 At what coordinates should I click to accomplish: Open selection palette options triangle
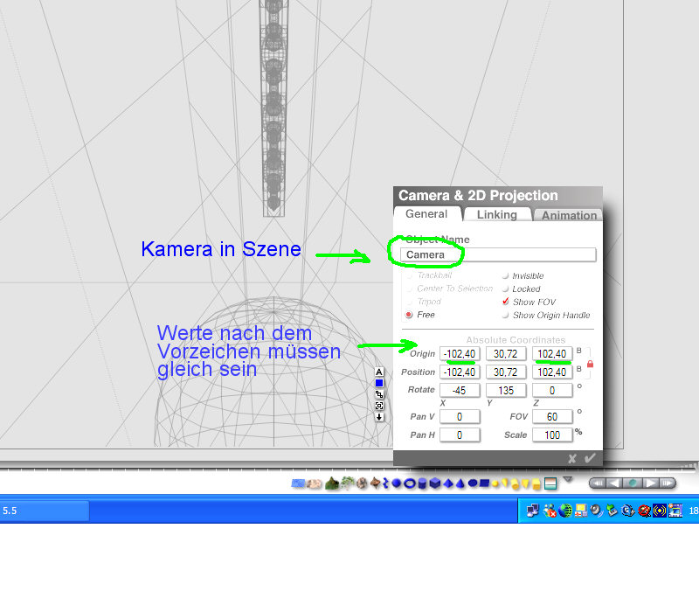567,479
